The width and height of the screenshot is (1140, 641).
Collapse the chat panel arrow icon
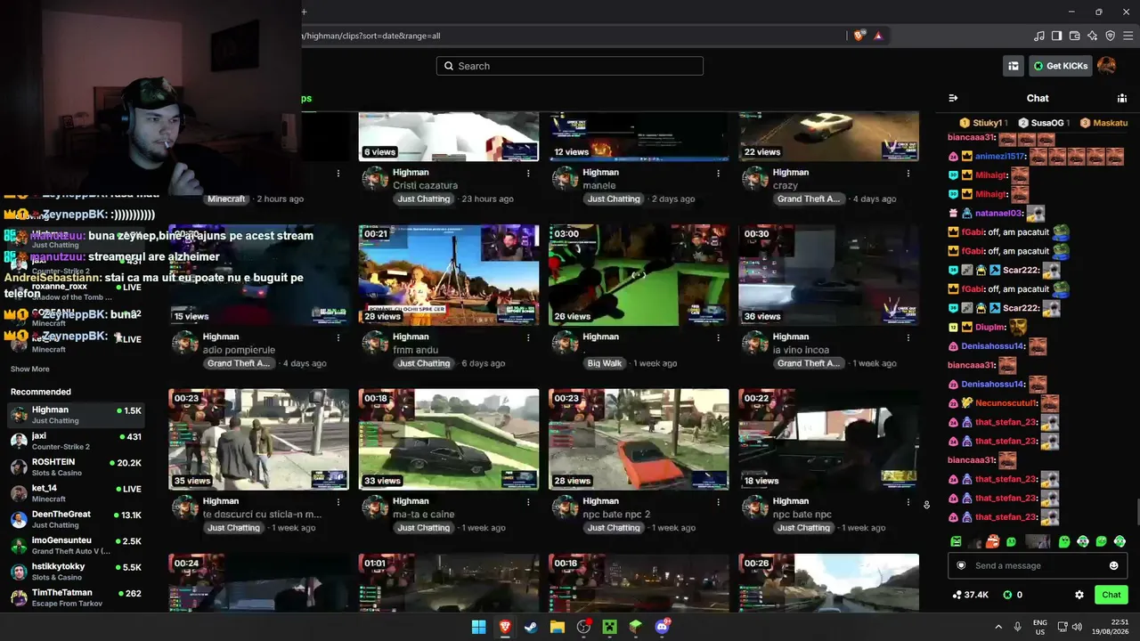(953, 98)
